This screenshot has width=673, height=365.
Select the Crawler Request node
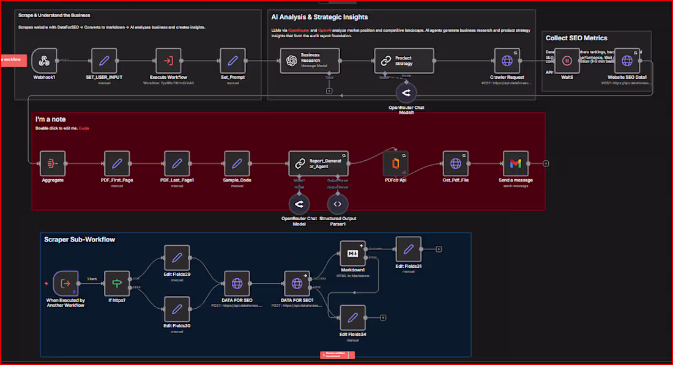(507, 60)
